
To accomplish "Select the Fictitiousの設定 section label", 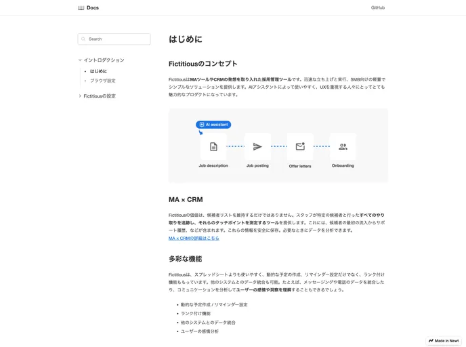I will (x=100, y=96).
